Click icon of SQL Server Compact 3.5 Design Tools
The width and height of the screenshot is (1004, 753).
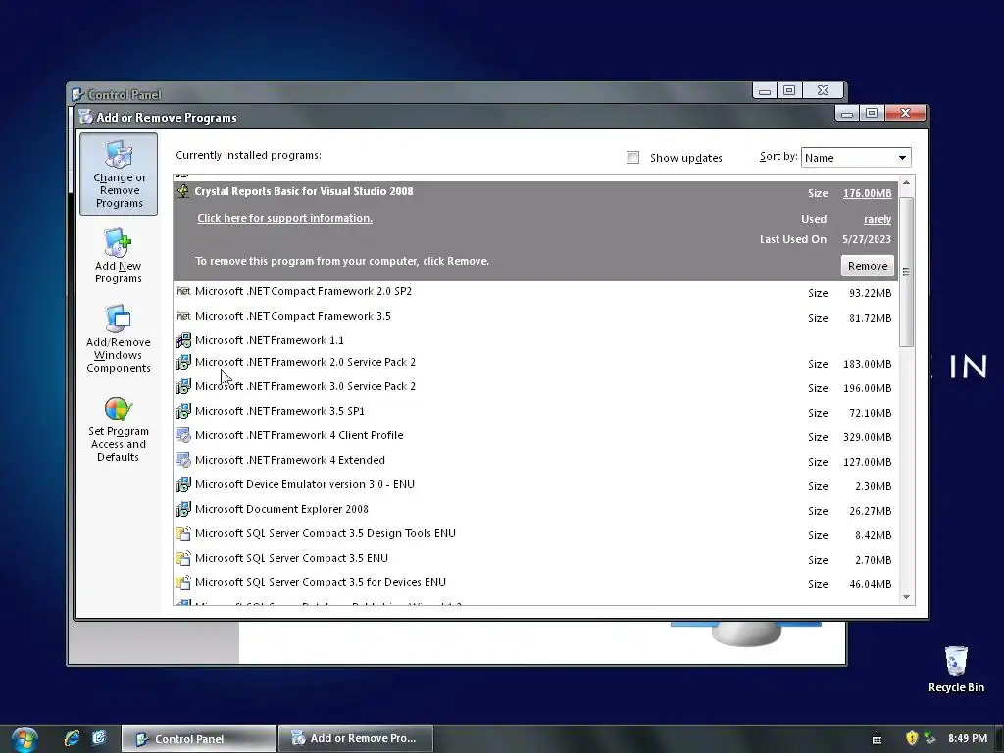point(183,533)
